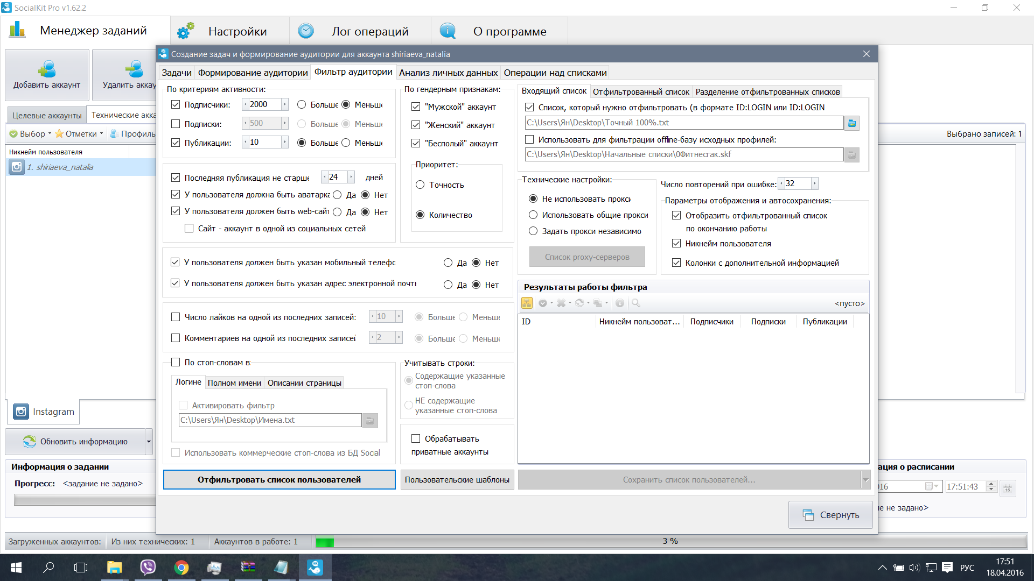Click the info circle icon in results toolbar

click(x=620, y=303)
